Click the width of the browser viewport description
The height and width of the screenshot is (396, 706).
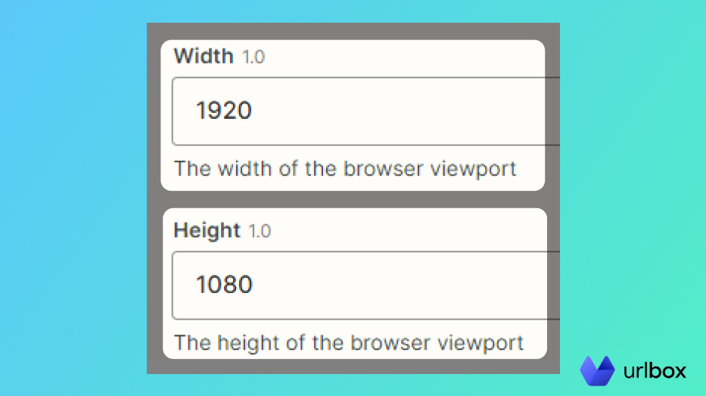click(345, 168)
